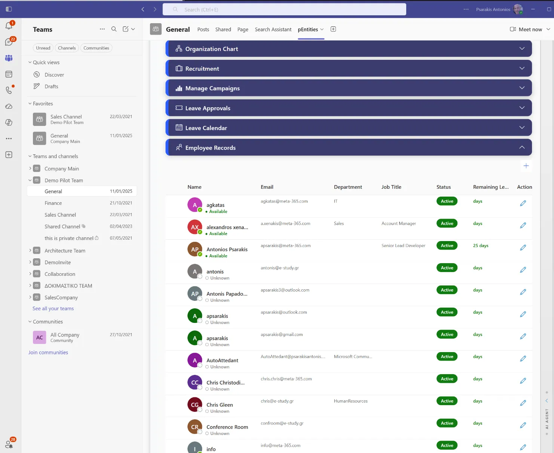Open the Calendar app in the rail
This screenshot has width=554, height=453.
pos(9,74)
